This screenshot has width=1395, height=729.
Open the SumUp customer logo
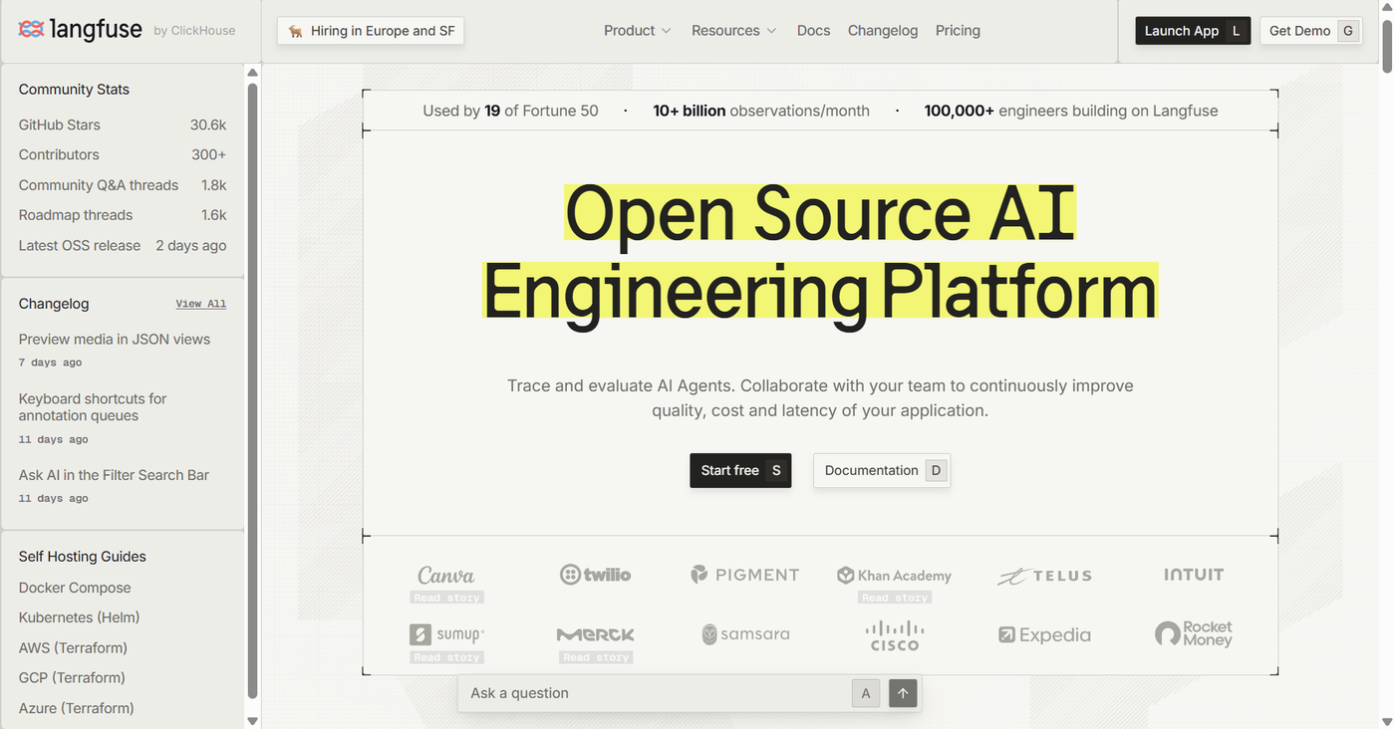click(445, 634)
